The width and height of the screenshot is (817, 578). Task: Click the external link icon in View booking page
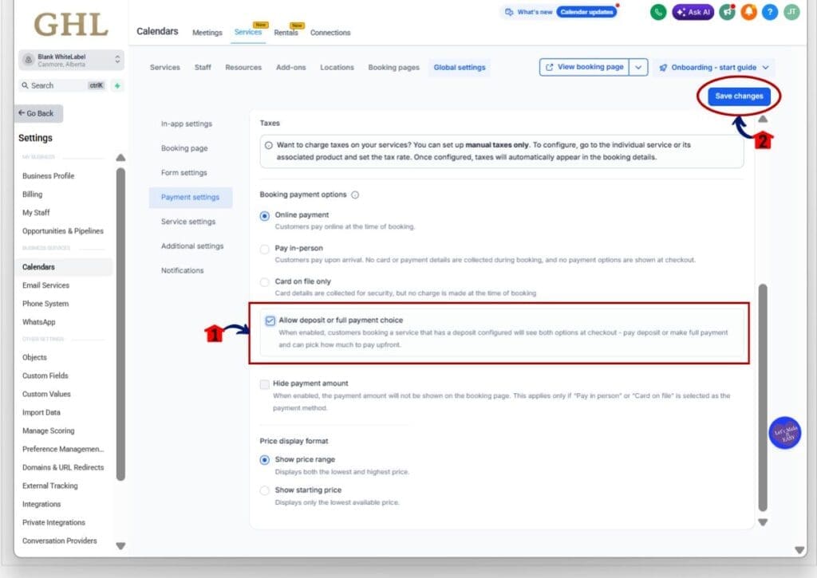pyautogui.click(x=549, y=67)
